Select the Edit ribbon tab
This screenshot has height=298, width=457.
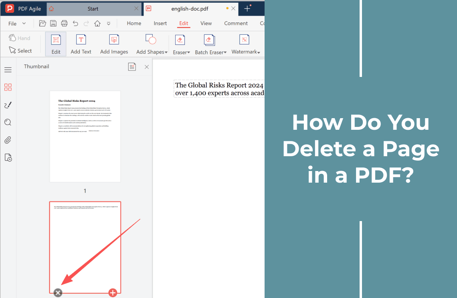pos(184,23)
